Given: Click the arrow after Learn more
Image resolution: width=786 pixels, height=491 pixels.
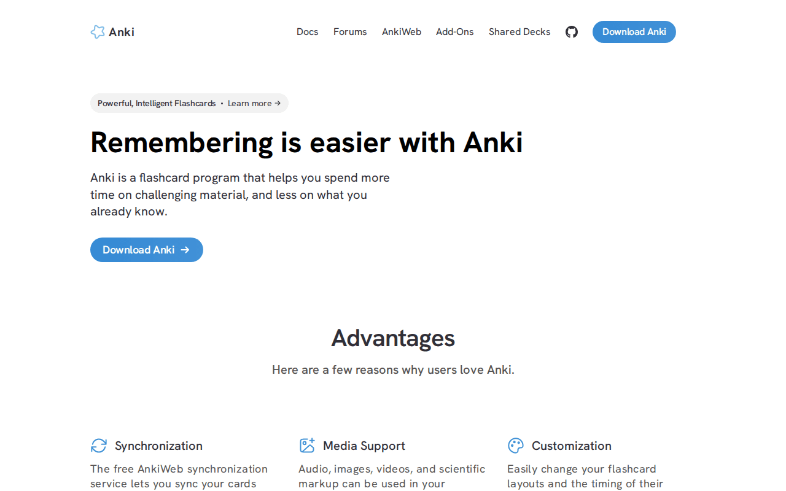Looking at the screenshot, I should 277,103.
